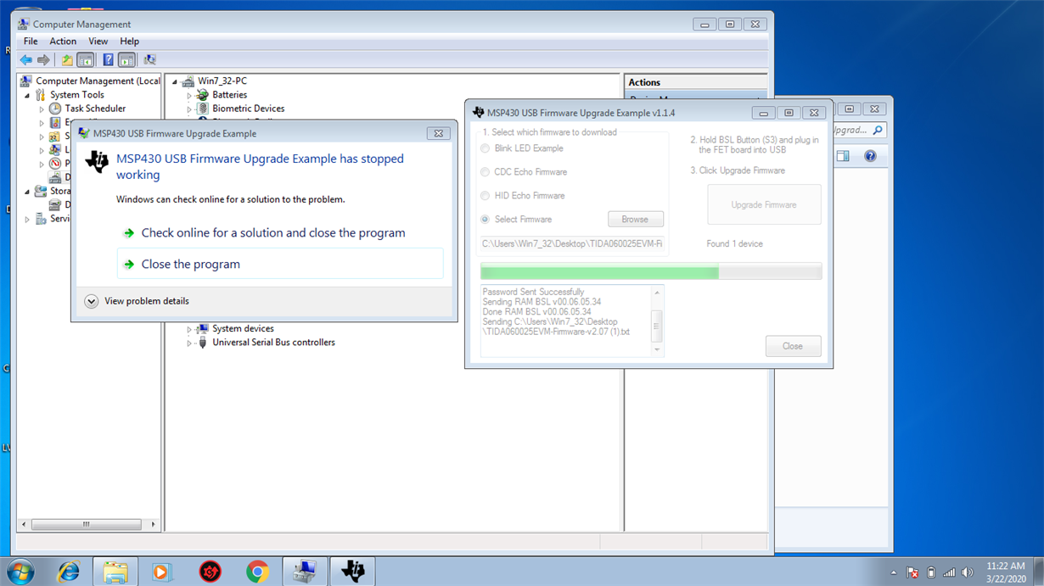Choose Select Firmware radio button
The width and height of the screenshot is (1044, 586).
(x=486, y=220)
